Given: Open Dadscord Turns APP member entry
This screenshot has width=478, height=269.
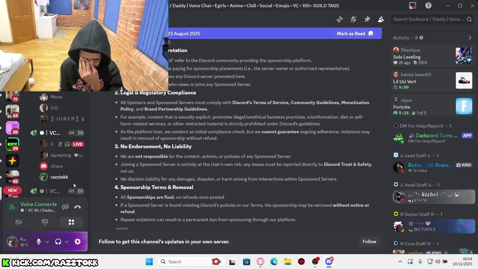Looking at the screenshot, I should point(432,138).
